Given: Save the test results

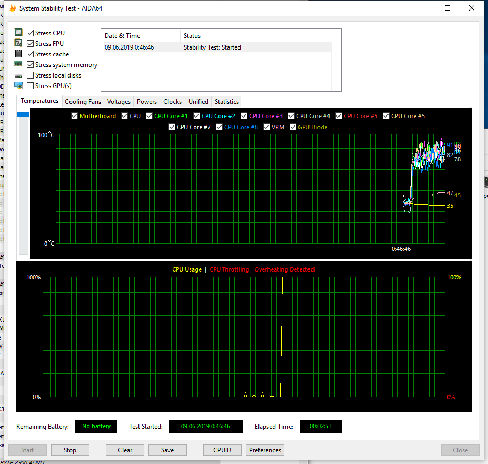Looking at the screenshot, I should coord(167,450).
